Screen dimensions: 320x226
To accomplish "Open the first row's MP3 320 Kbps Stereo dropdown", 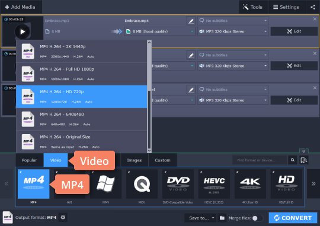I will click(233, 31).
